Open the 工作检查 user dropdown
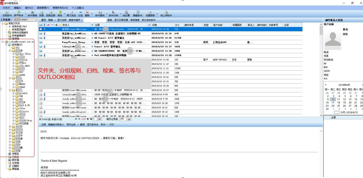Viewport: 363px width, 178px height. [x=36, y=20]
